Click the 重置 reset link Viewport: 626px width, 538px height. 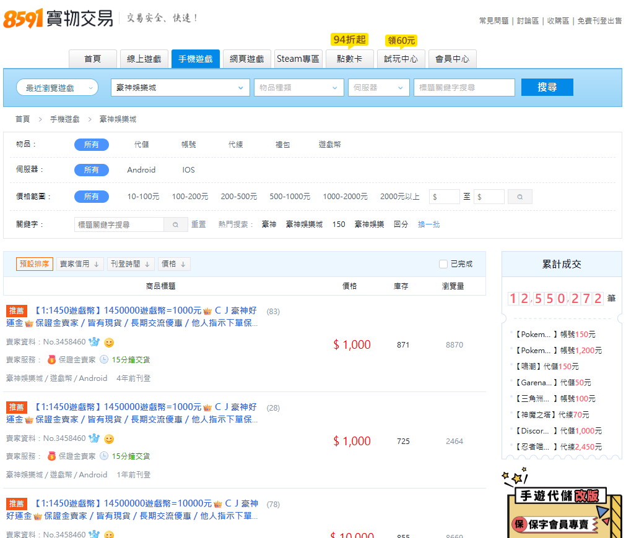(198, 224)
